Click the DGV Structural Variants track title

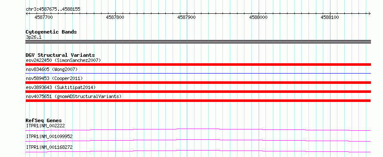60,55
